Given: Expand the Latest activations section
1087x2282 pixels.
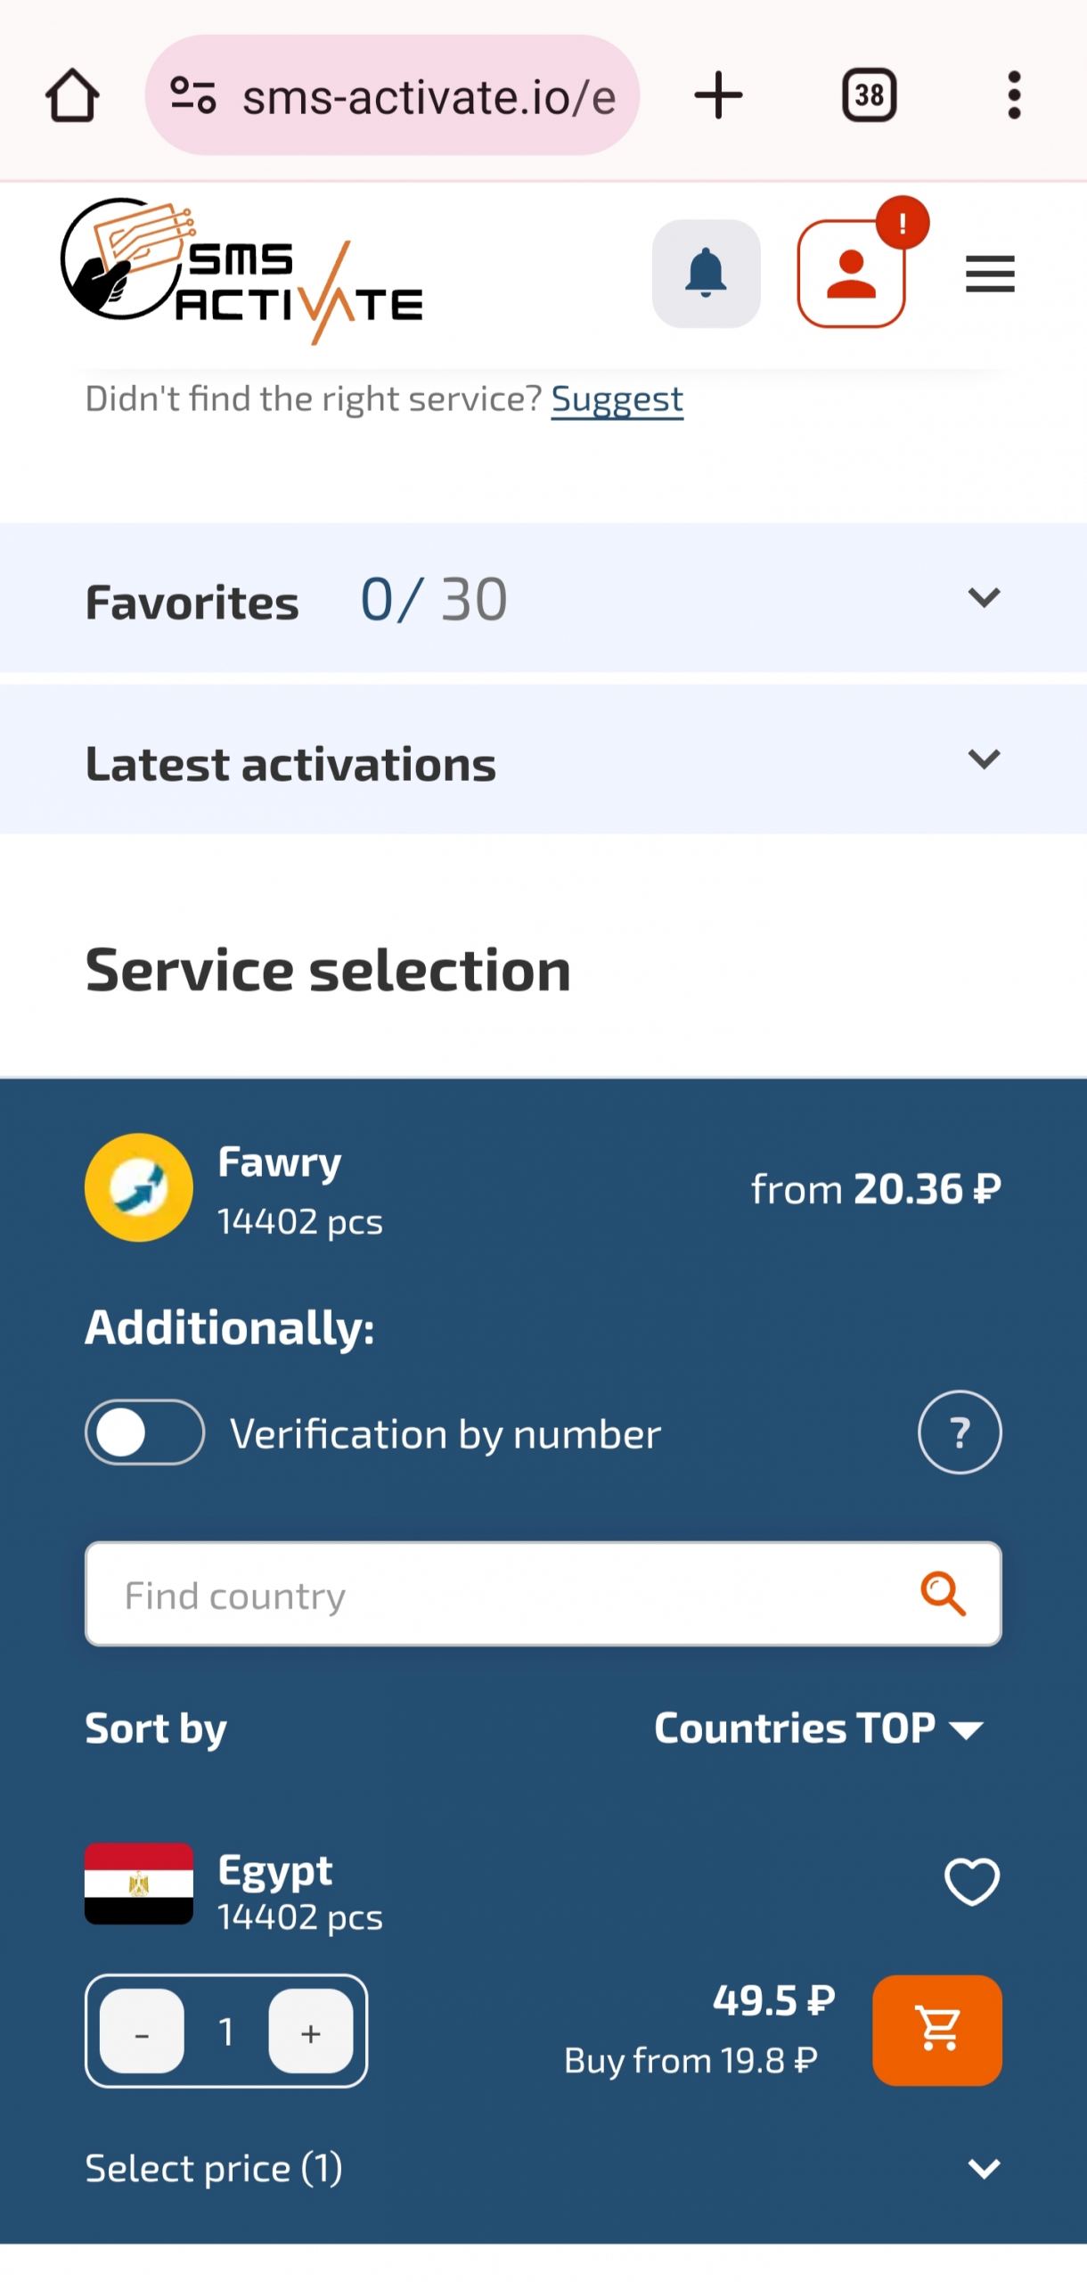Looking at the screenshot, I should [x=984, y=759].
